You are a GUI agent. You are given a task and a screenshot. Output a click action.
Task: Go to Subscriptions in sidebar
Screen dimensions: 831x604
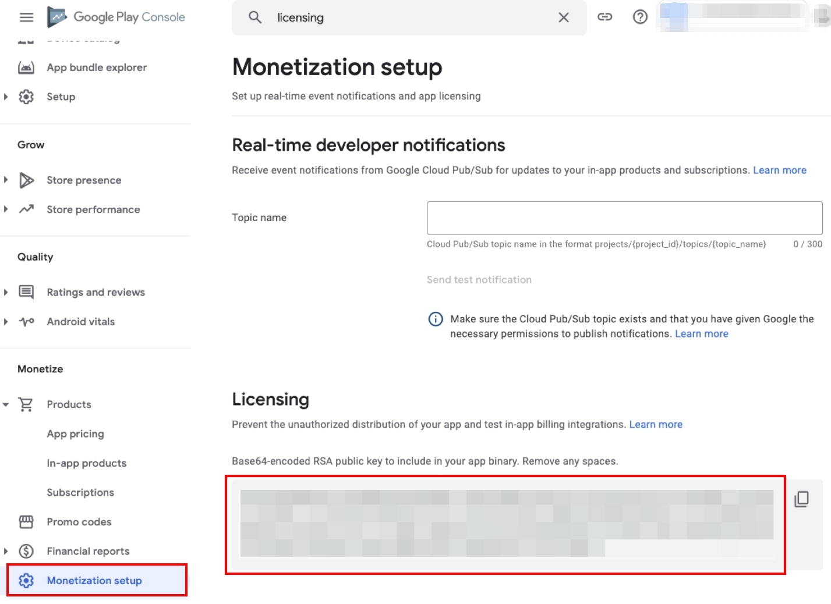point(80,492)
